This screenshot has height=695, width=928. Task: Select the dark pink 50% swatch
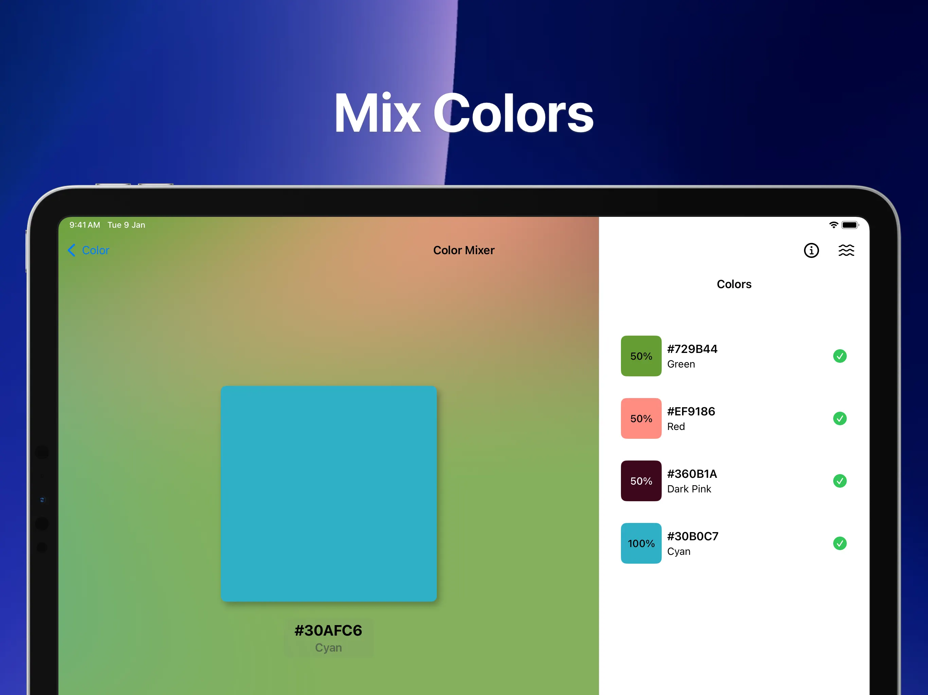tap(641, 481)
